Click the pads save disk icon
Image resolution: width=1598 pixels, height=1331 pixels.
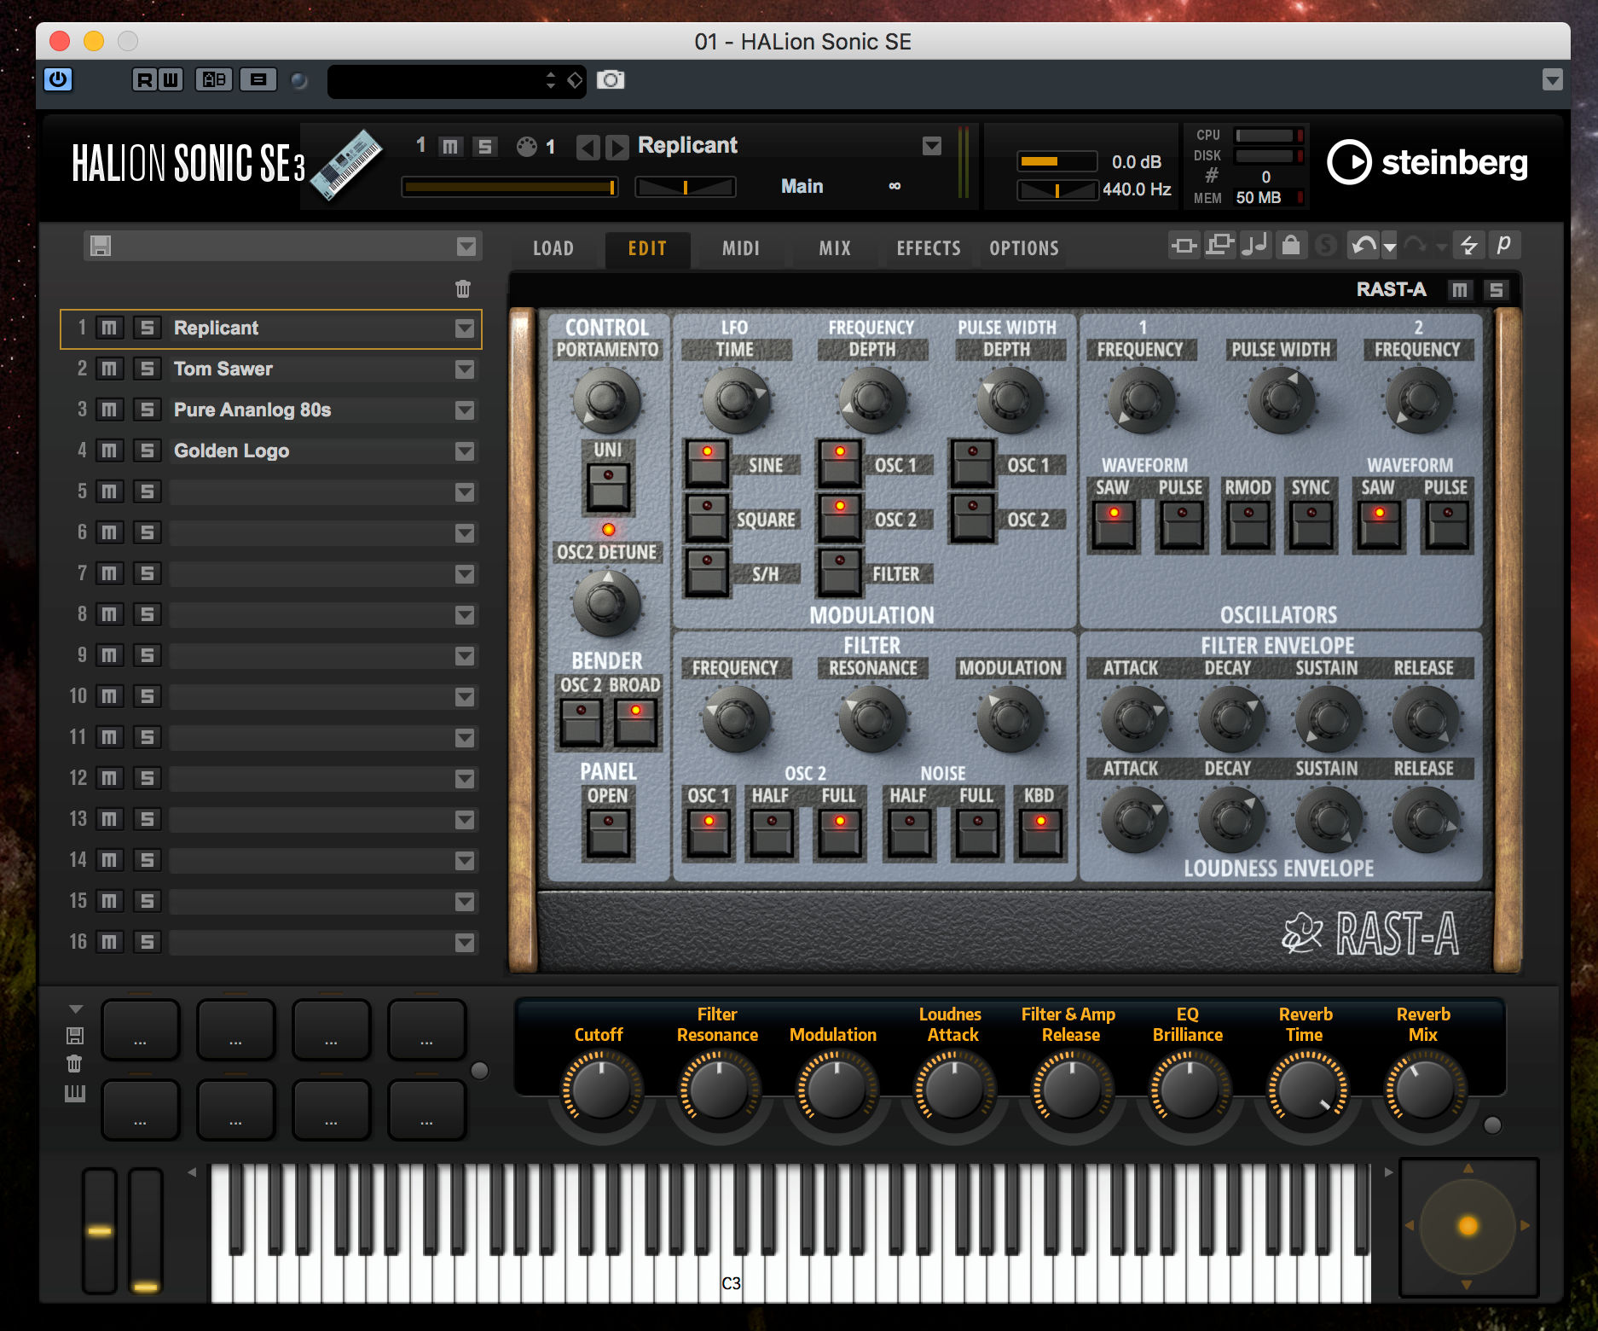point(75,1036)
